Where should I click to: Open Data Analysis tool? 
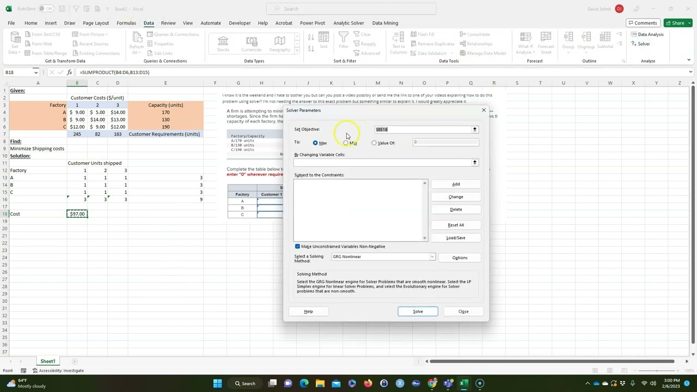pyautogui.click(x=647, y=34)
